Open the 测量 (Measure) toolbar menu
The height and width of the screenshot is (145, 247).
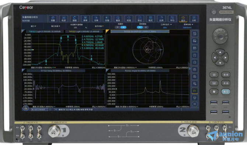coord(53,18)
